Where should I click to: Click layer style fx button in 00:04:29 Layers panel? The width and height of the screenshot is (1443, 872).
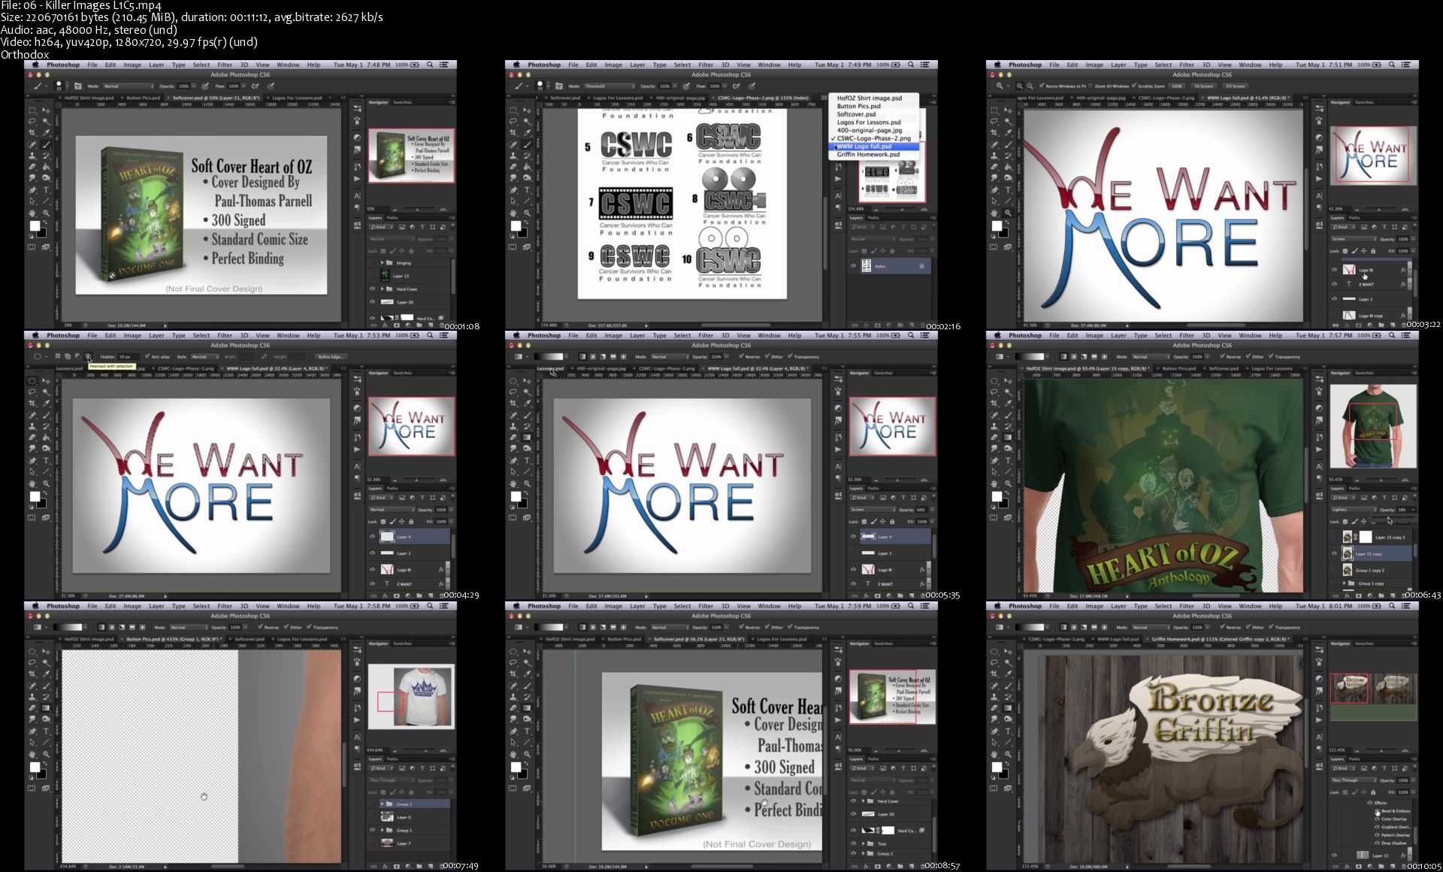386,595
